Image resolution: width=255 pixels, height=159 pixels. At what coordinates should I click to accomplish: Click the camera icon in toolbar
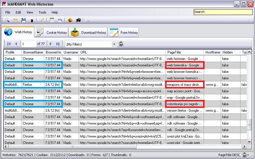pyautogui.click(x=78, y=20)
